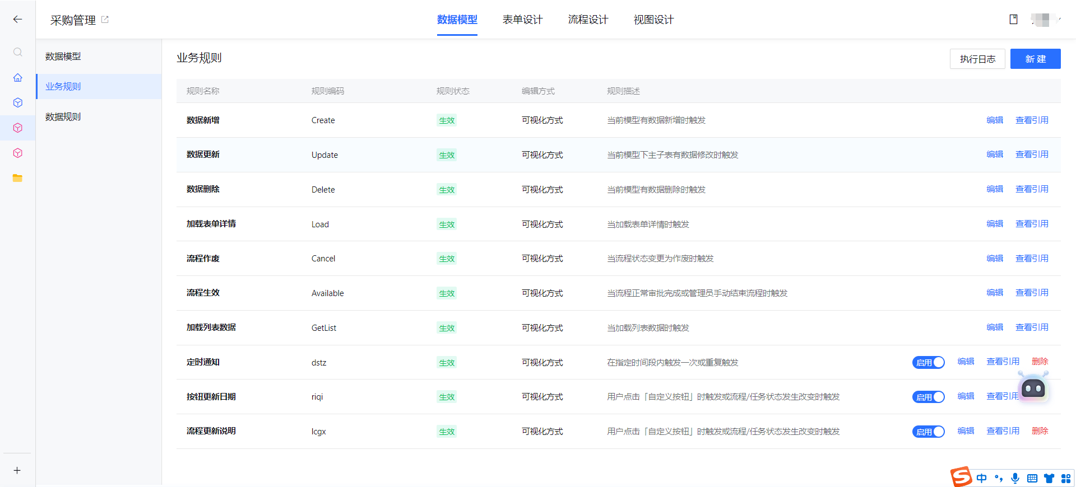Select 数据模型 in the left menu
Image resolution: width=1076 pixels, height=487 pixels.
point(99,57)
